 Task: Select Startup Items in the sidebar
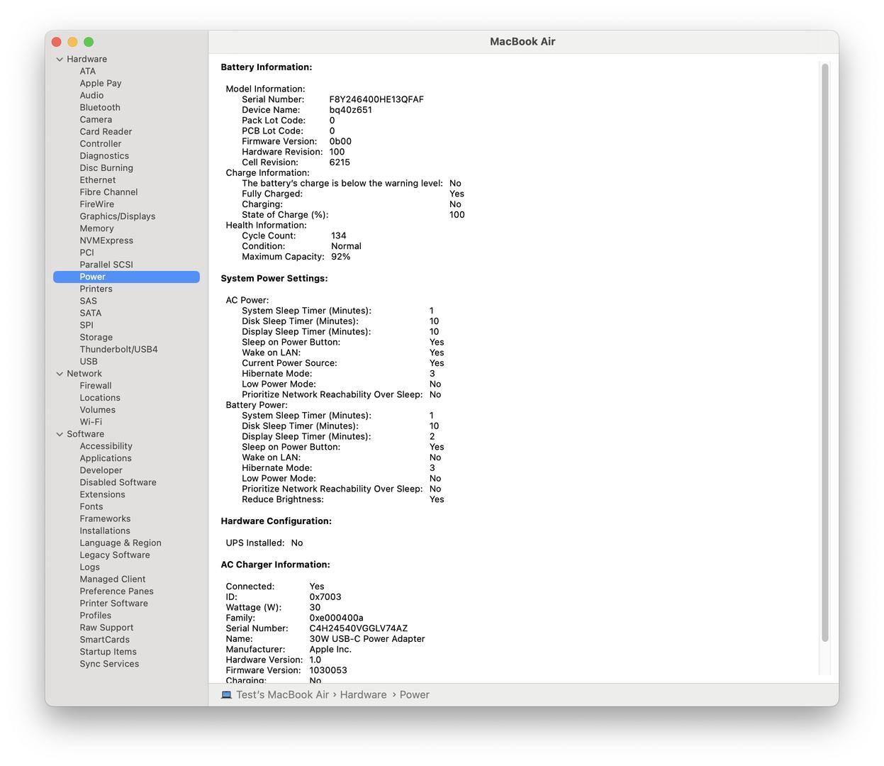point(108,651)
